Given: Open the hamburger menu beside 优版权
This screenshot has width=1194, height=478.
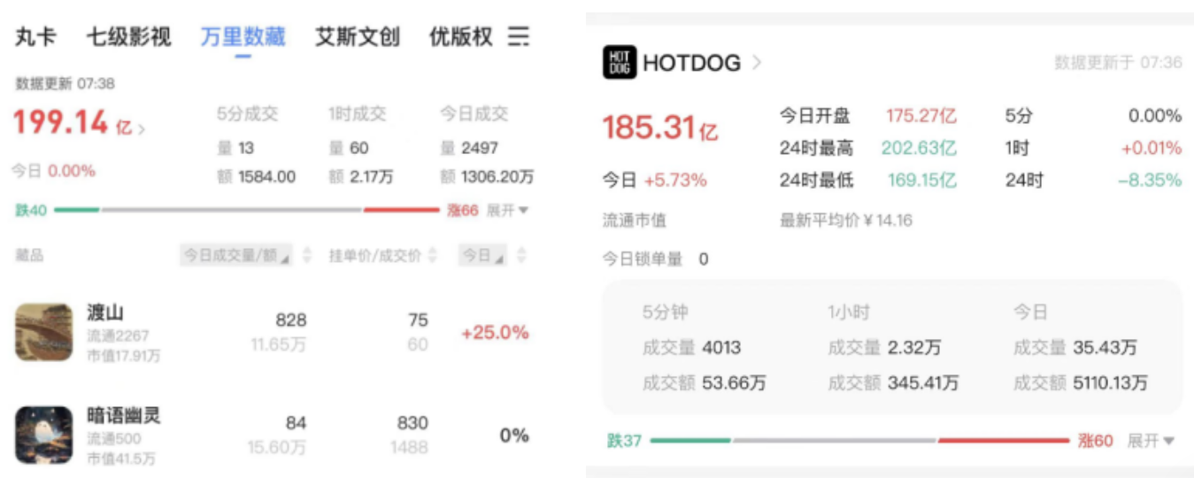Looking at the screenshot, I should pos(518,36).
